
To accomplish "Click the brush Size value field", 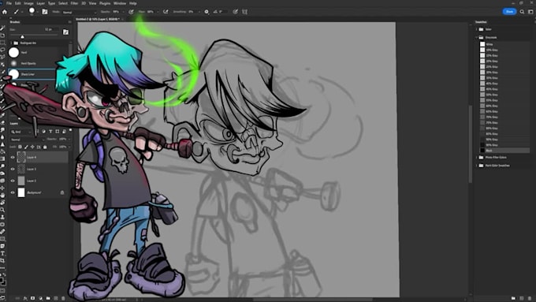I will coord(50,29).
